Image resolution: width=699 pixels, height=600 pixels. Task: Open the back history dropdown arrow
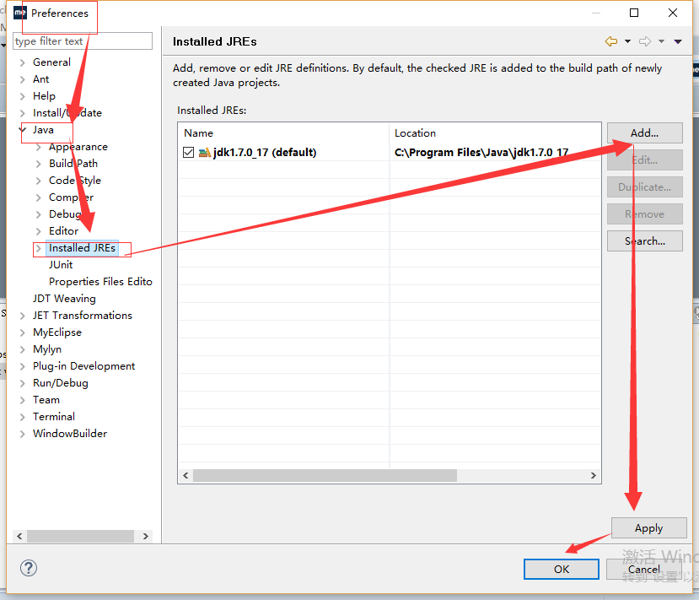click(627, 41)
